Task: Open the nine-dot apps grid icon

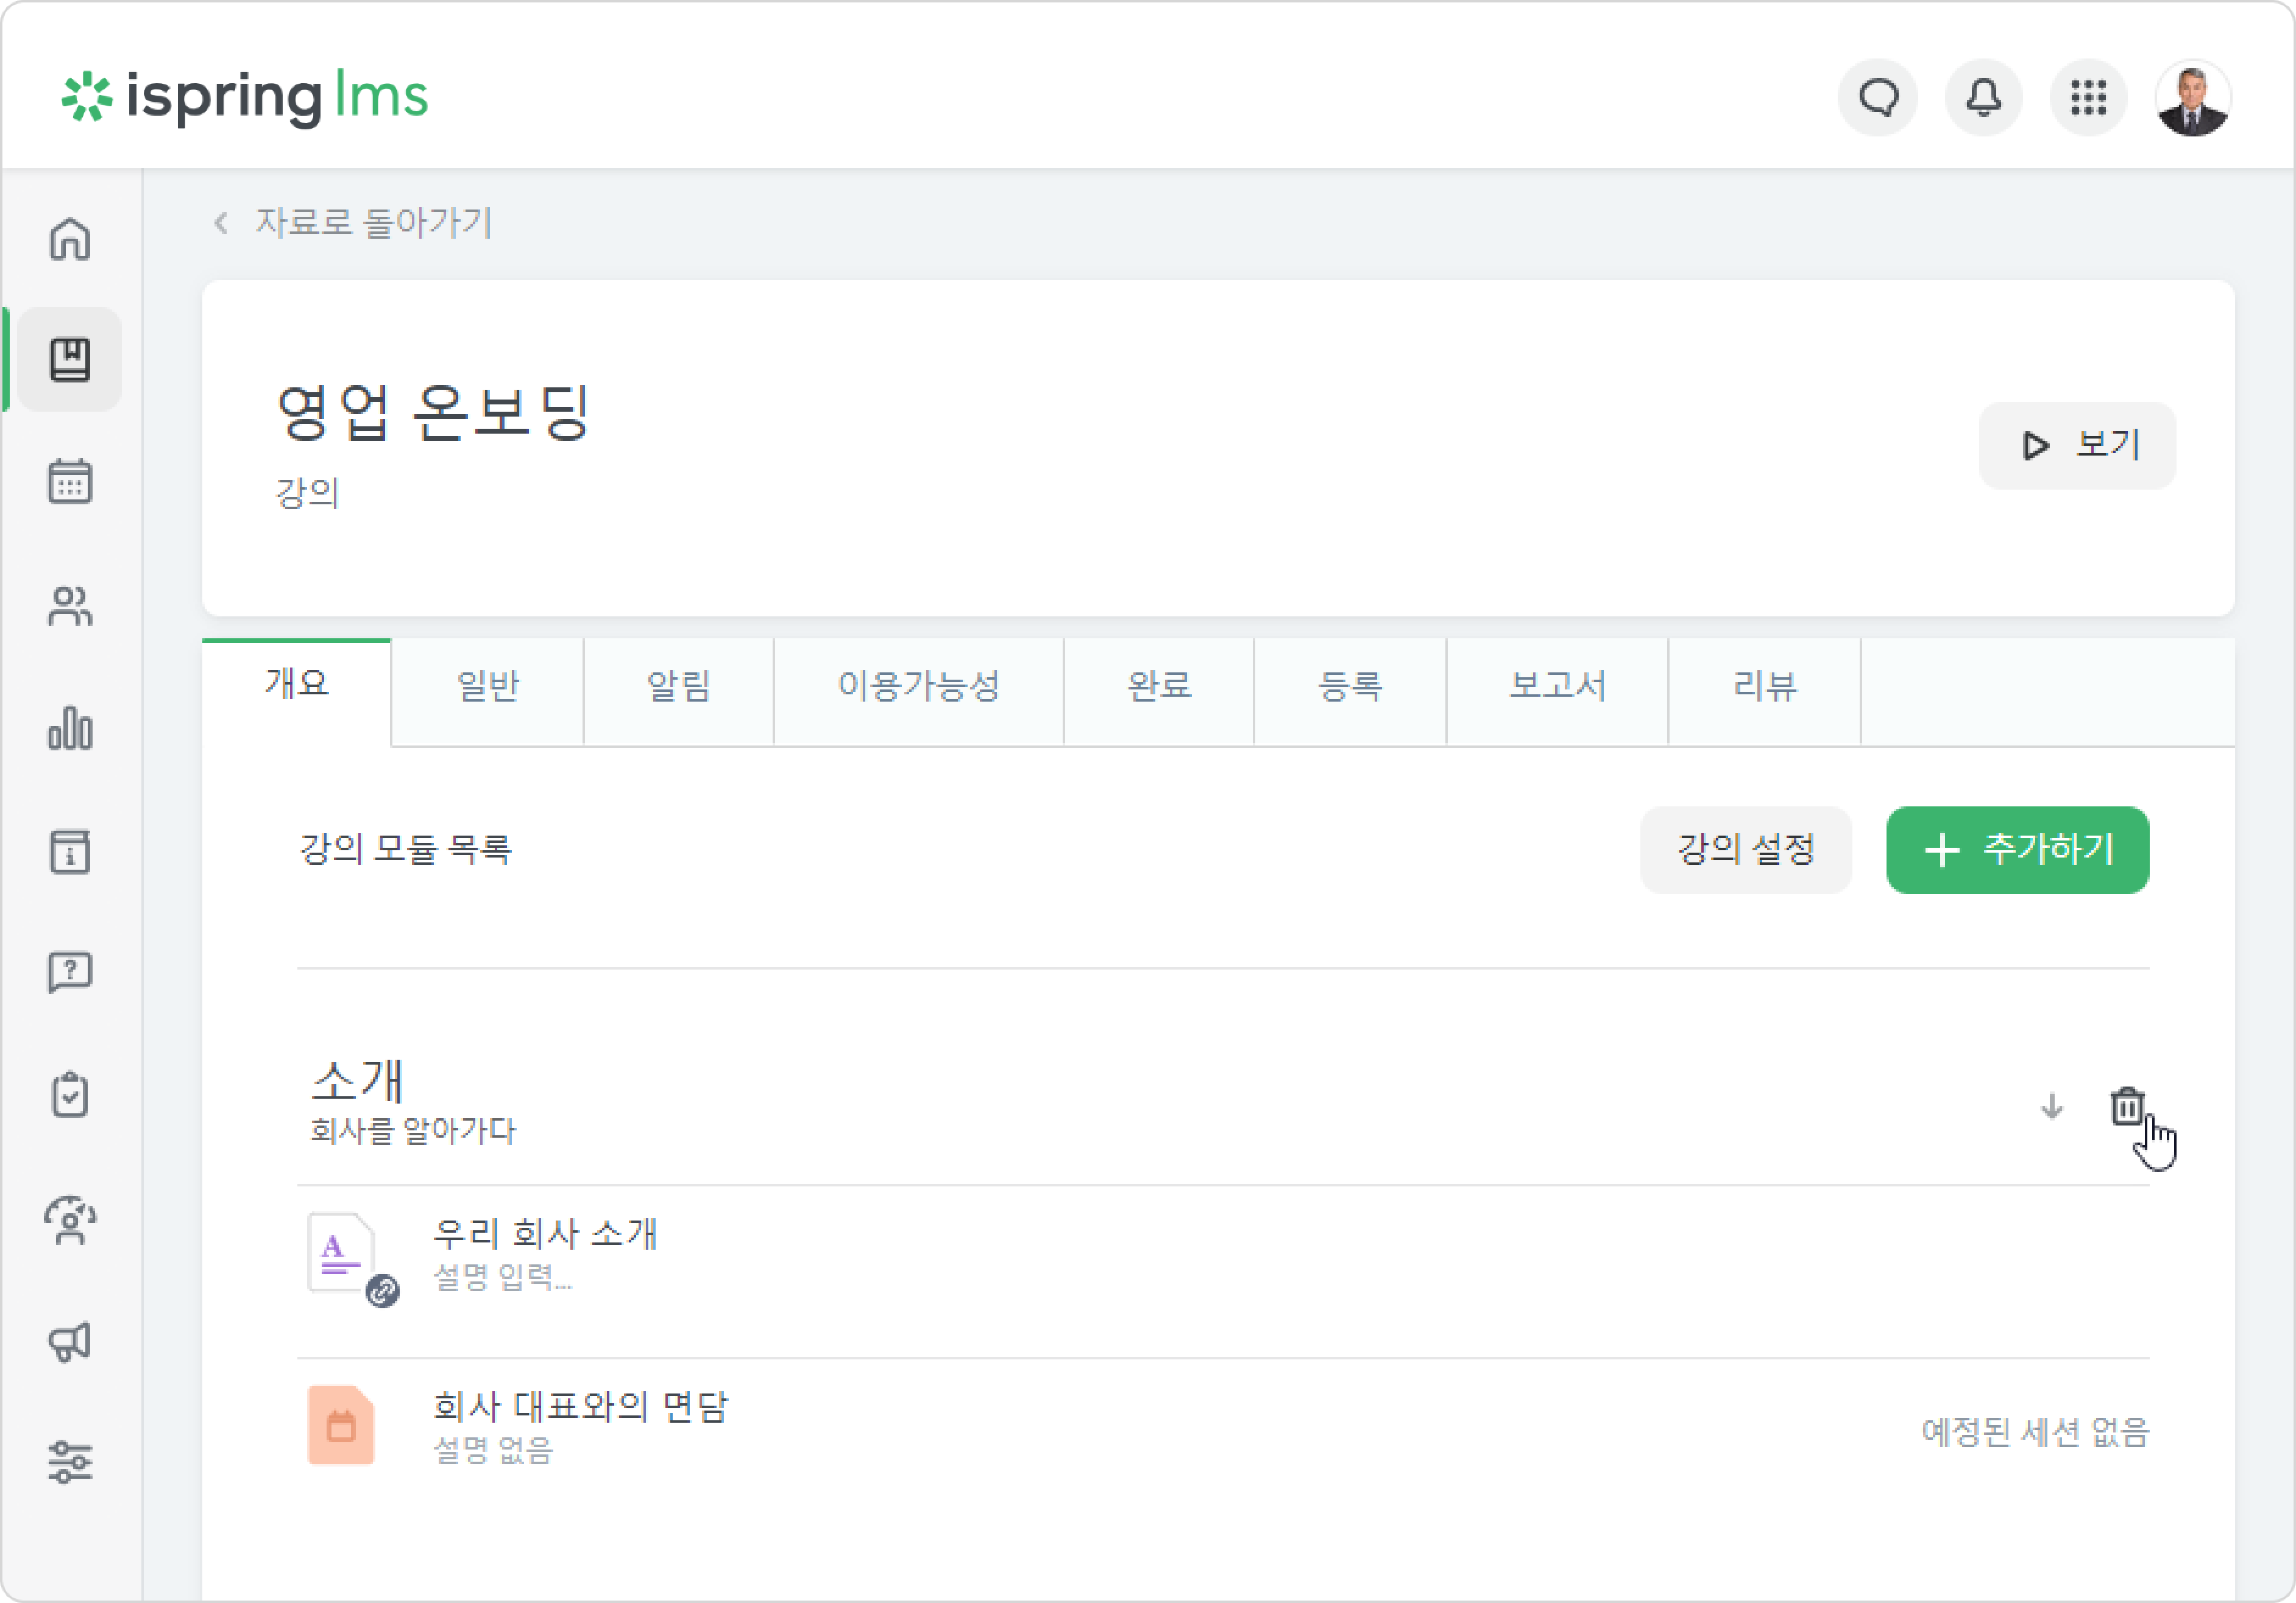Action: pos(2089,97)
